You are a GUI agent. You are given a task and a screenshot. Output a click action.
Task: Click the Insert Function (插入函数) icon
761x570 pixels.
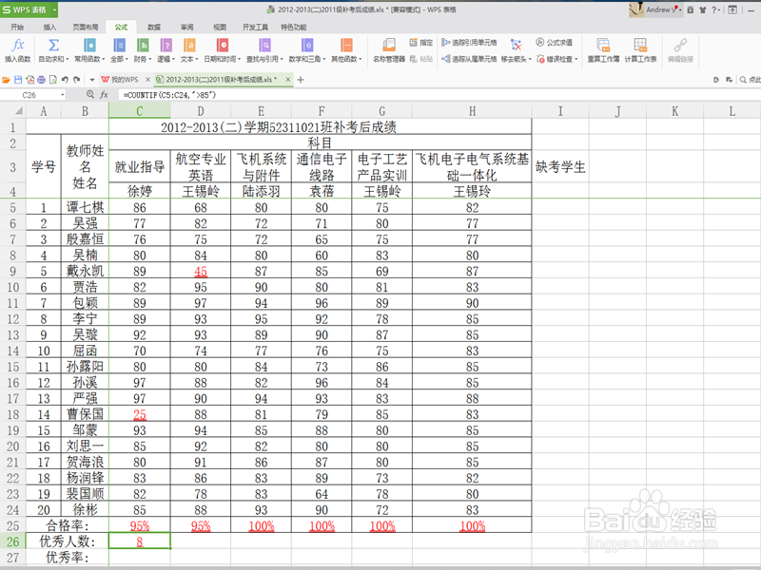(x=18, y=45)
